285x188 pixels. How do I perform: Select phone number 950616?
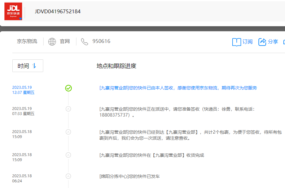point(101,41)
